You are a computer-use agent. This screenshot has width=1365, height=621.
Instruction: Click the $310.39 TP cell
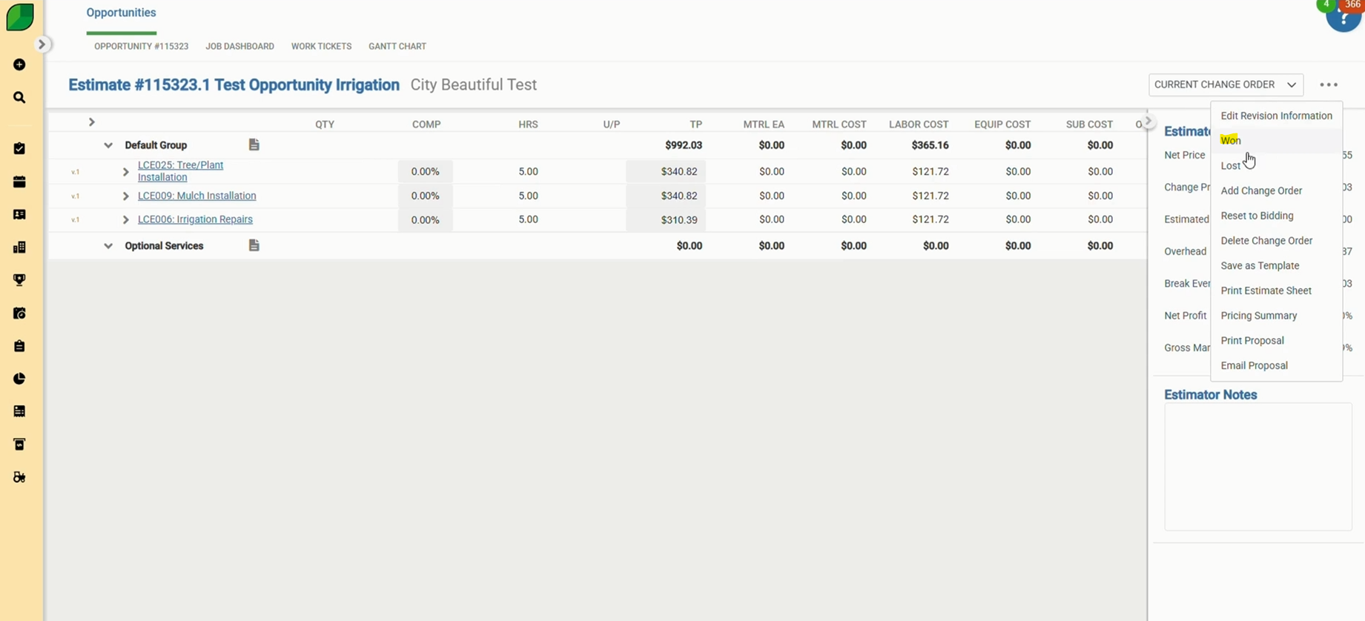pyautogui.click(x=666, y=220)
